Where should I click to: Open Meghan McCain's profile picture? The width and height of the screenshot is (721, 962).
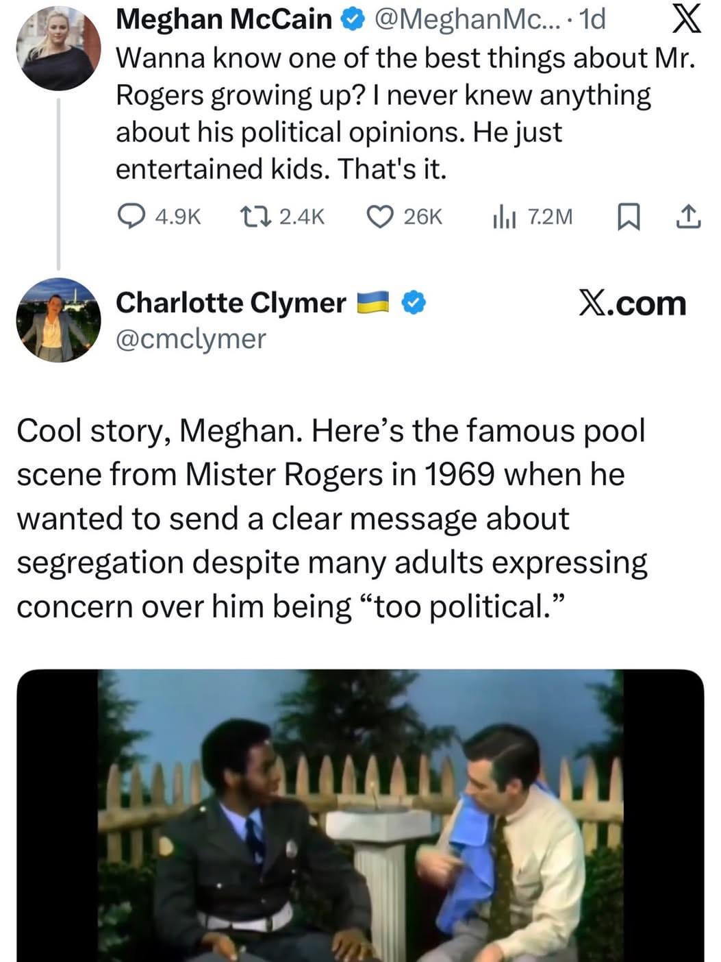pyautogui.click(x=59, y=48)
